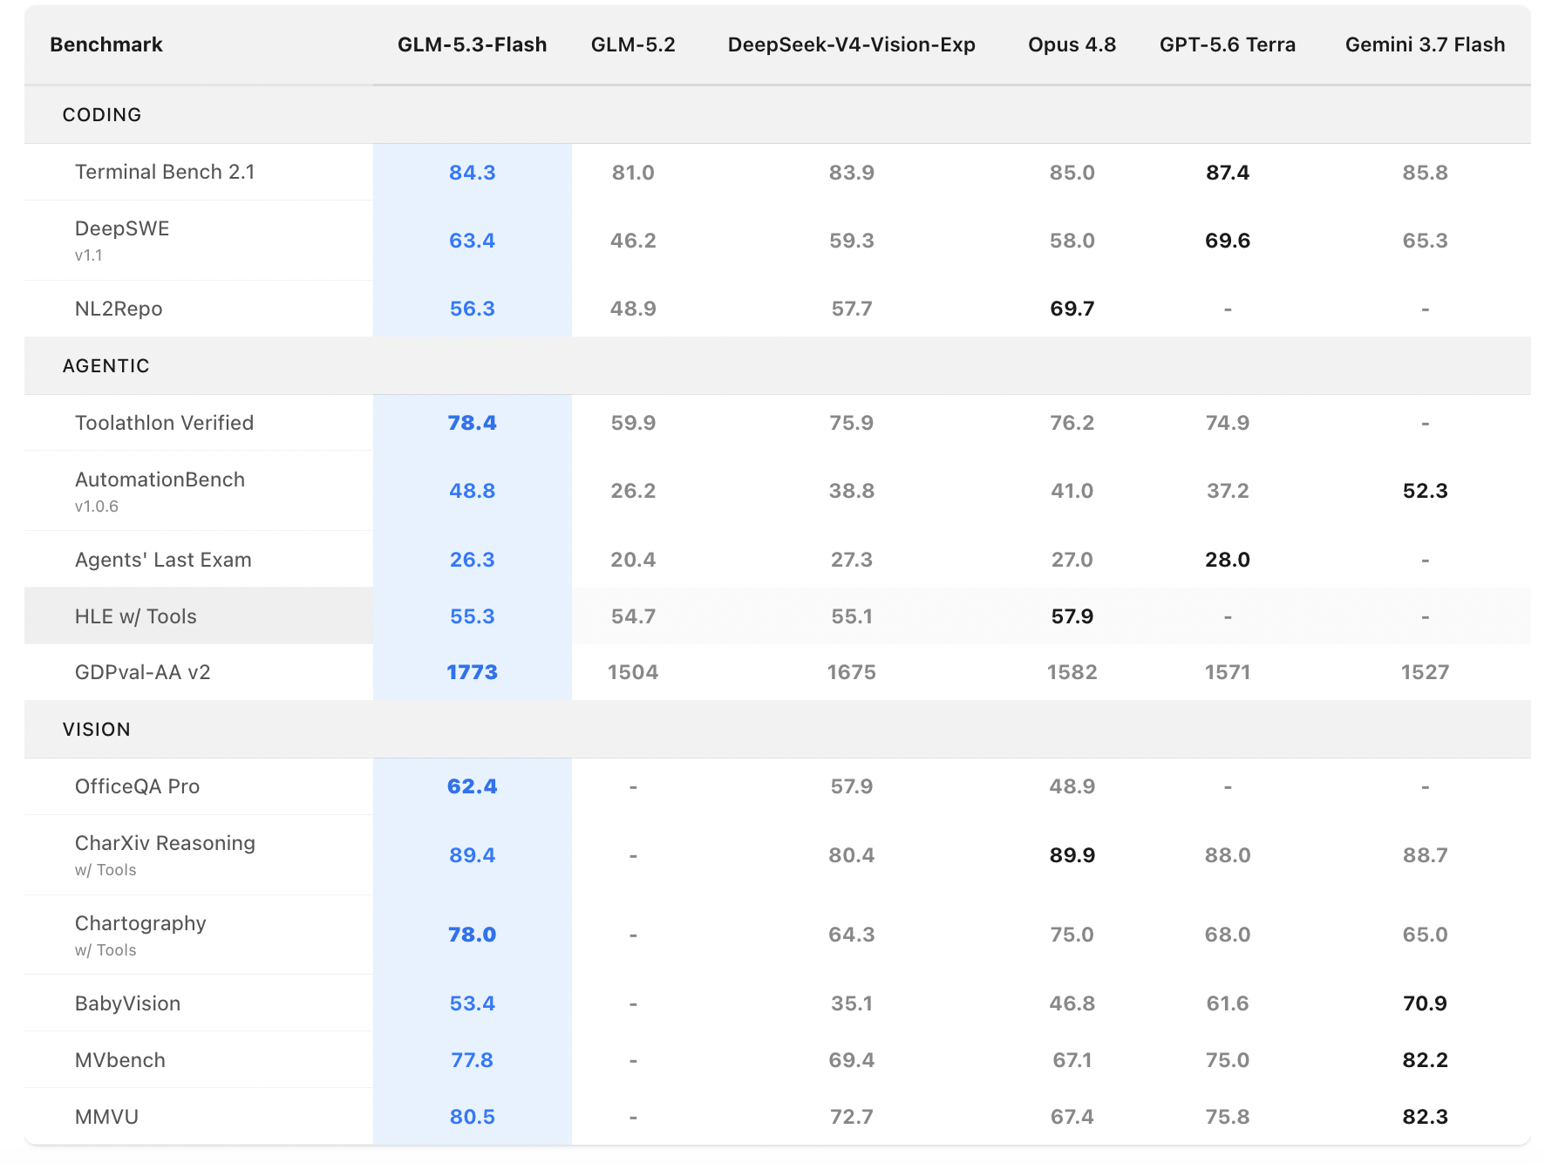Click GLM-5.3-Flash's OfficeQA Pro score 62.4
The width and height of the screenshot is (1545, 1163).
point(472,786)
